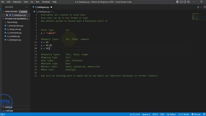This screenshot has width=206, height=116.
Task: Open the File menu
Action: point(3,2)
